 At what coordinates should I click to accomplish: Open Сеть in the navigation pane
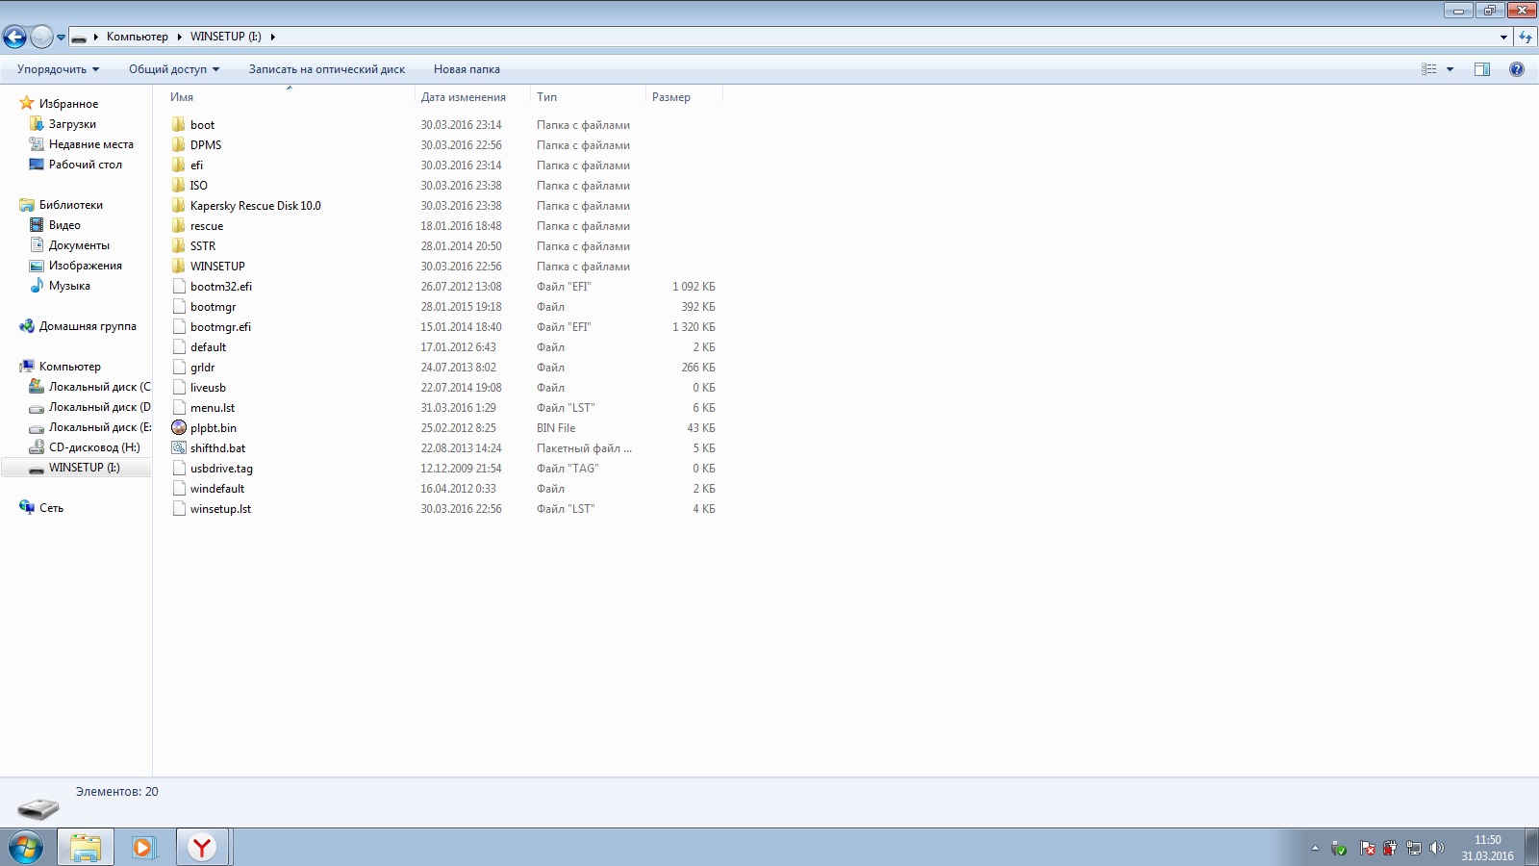tap(51, 508)
